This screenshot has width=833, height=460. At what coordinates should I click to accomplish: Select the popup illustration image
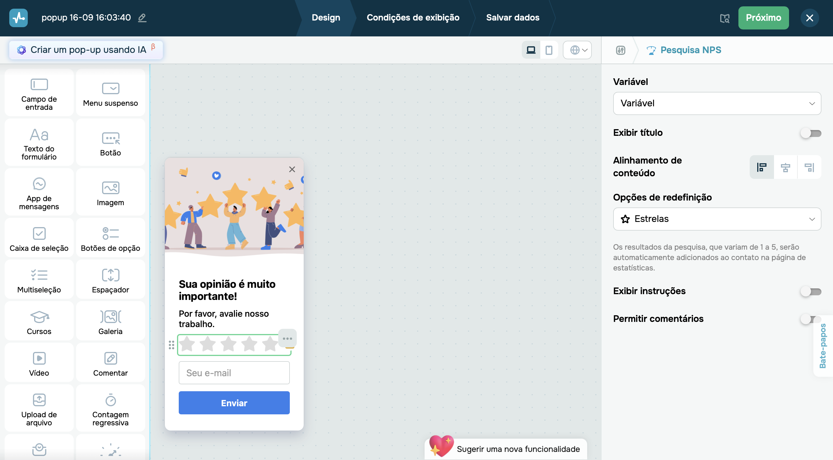(234, 207)
